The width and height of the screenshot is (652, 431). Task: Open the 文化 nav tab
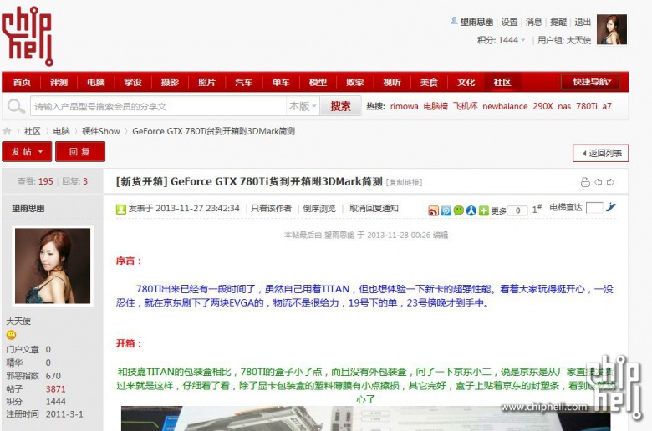(466, 83)
